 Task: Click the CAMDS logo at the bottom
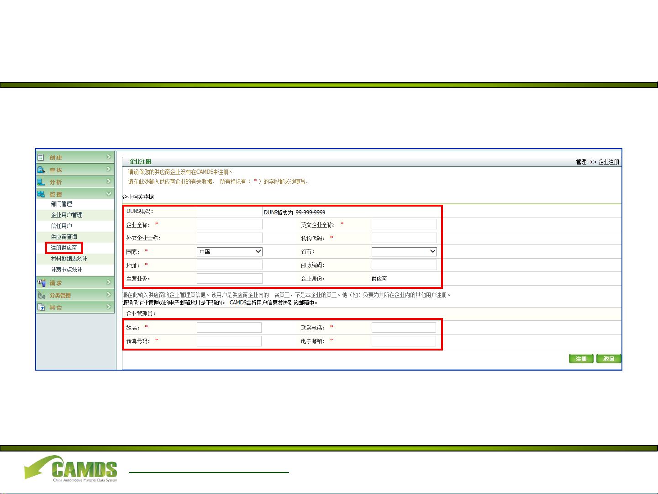71,468
